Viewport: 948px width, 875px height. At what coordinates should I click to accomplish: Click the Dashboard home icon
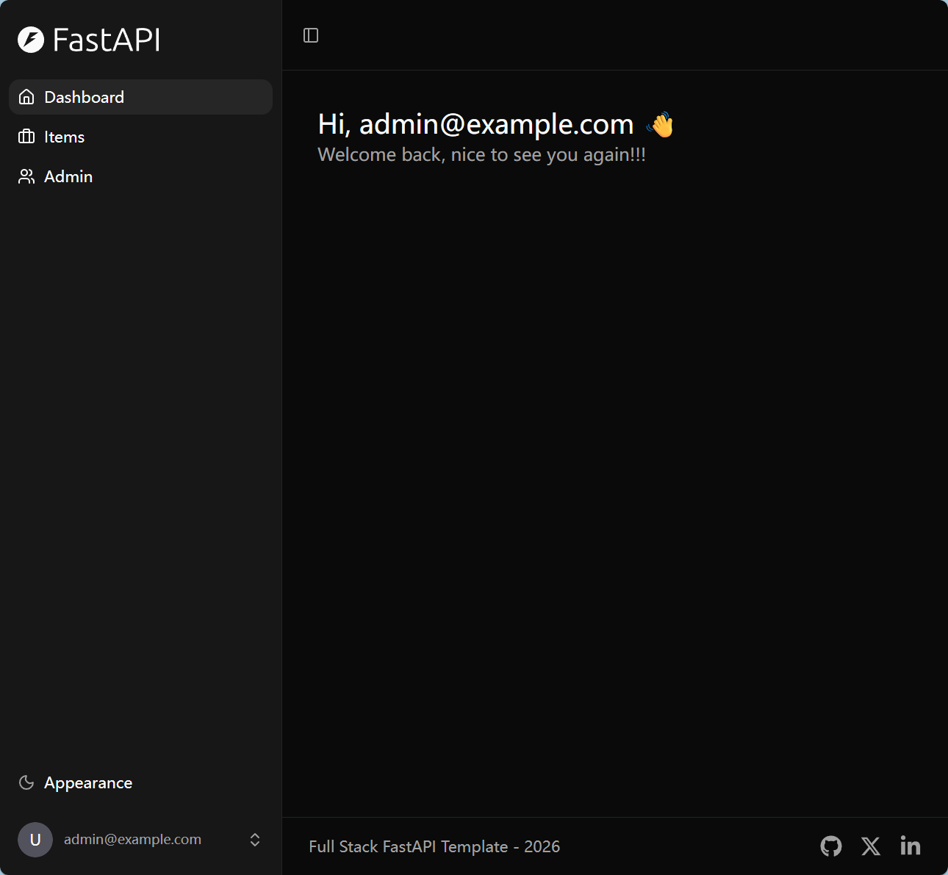(x=26, y=97)
